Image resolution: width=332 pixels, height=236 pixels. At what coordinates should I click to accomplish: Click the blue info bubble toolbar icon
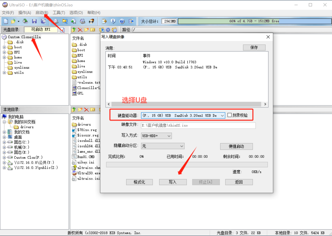pos(113,21)
